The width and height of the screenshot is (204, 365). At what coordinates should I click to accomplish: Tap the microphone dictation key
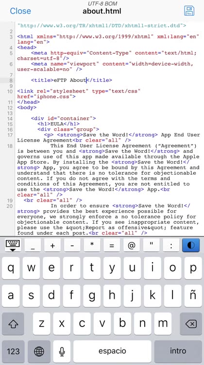tap(62, 351)
